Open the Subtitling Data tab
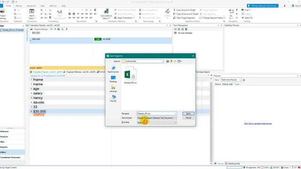The width and height of the screenshot is (301, 169). 232,164
